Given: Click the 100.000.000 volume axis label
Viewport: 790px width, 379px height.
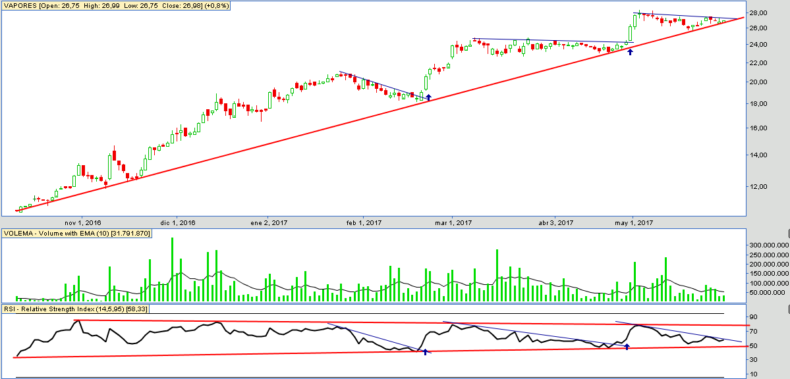Looking at the screenshot, I should point(769,284).
